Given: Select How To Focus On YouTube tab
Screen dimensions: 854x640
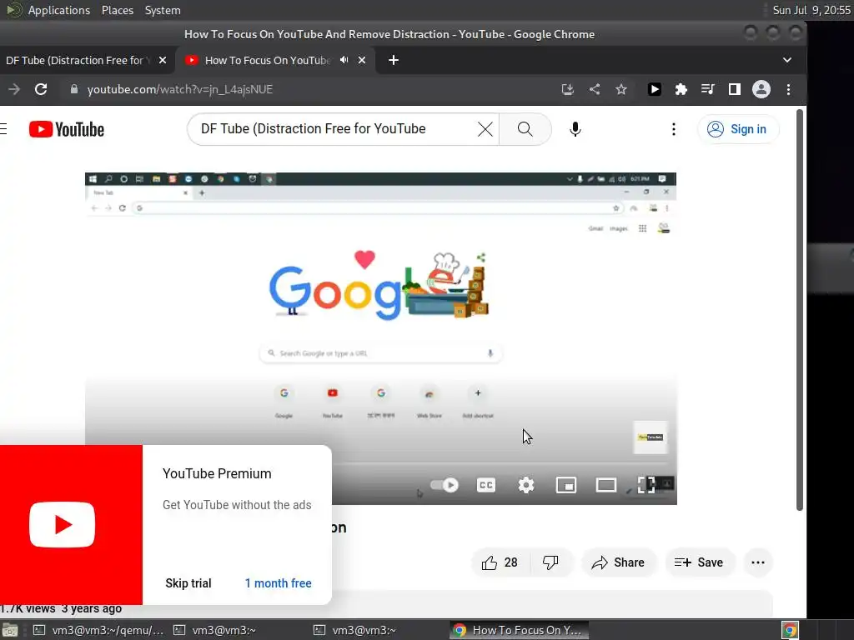Looking at the screenshot, I should (267, 60).
